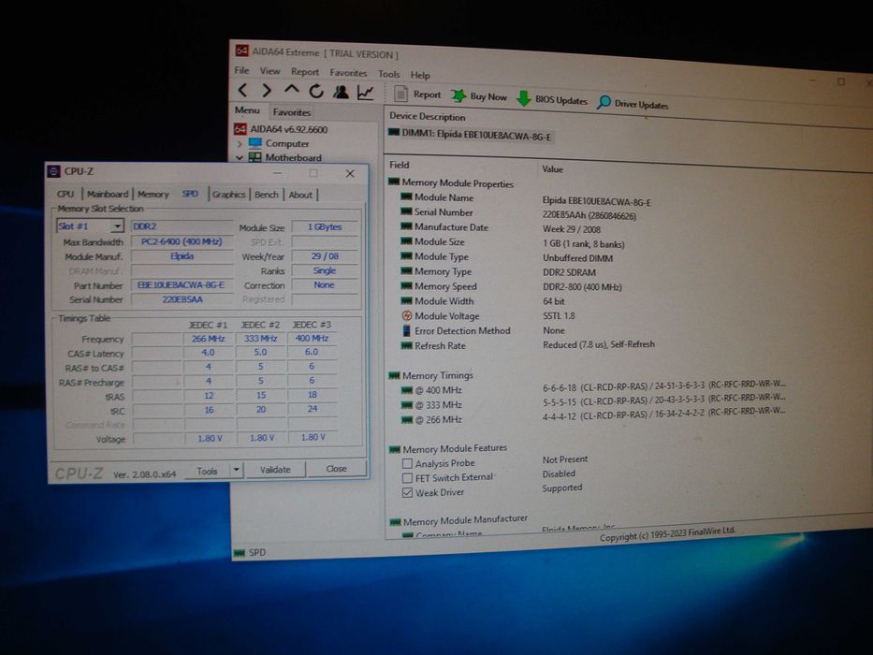Open the Report menu in AIDA64
Screen dimensions: 873x655
click(x=305, y=72)
